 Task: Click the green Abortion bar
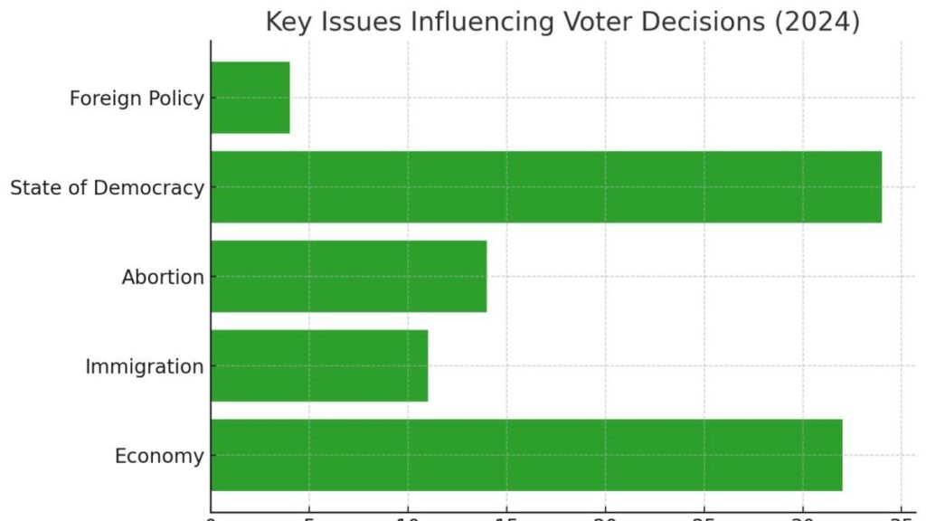click(x=348, y=277)
